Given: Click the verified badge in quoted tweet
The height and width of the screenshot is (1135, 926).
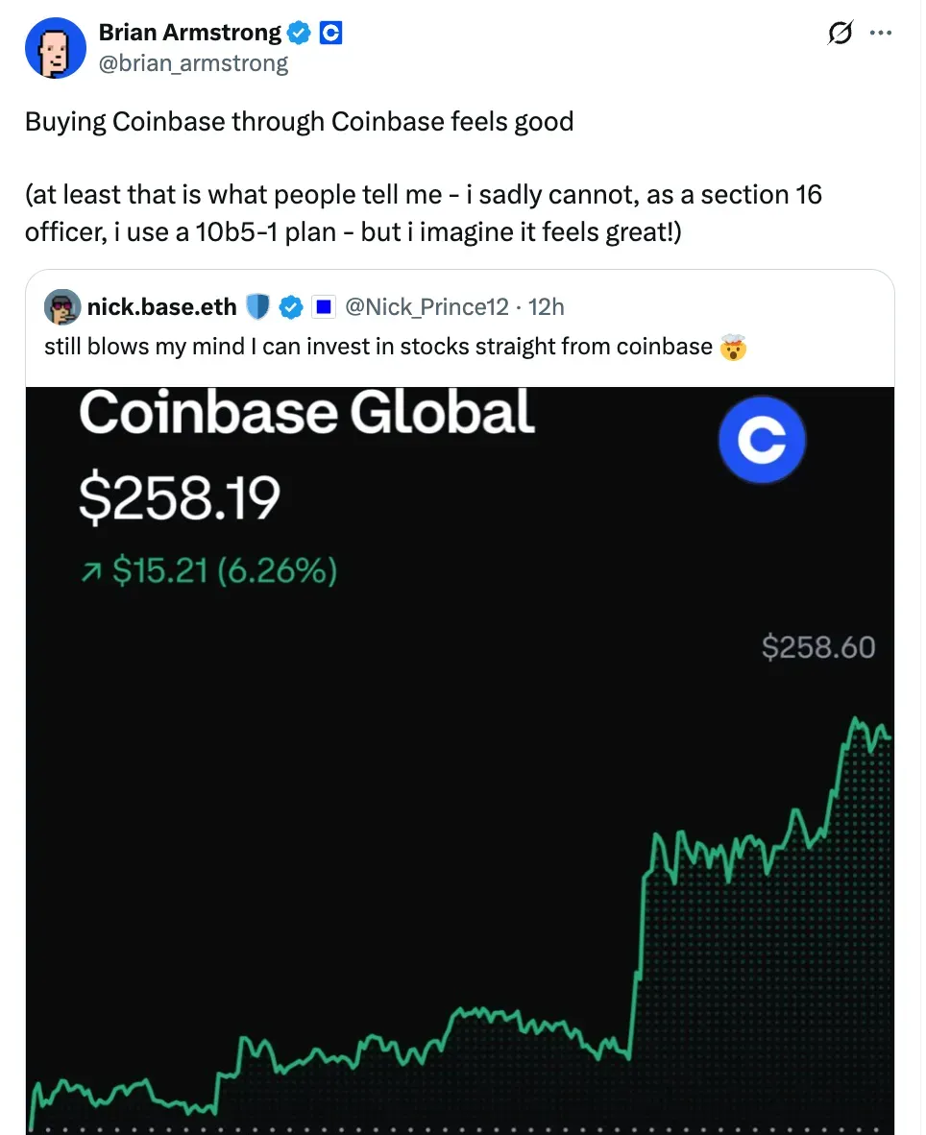Looking at the screenshot, I should pyautogui.click(x=290, y=307).
